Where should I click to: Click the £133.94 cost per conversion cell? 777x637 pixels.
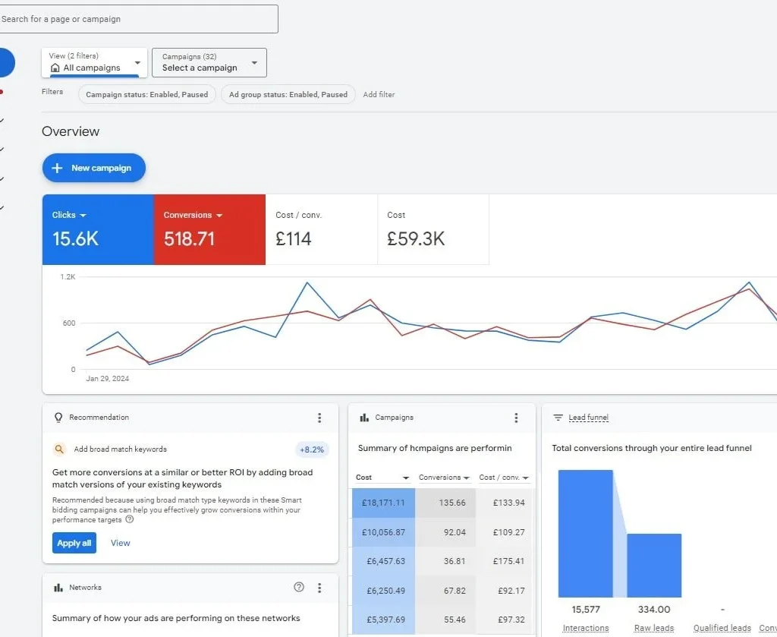click(504, 503)
